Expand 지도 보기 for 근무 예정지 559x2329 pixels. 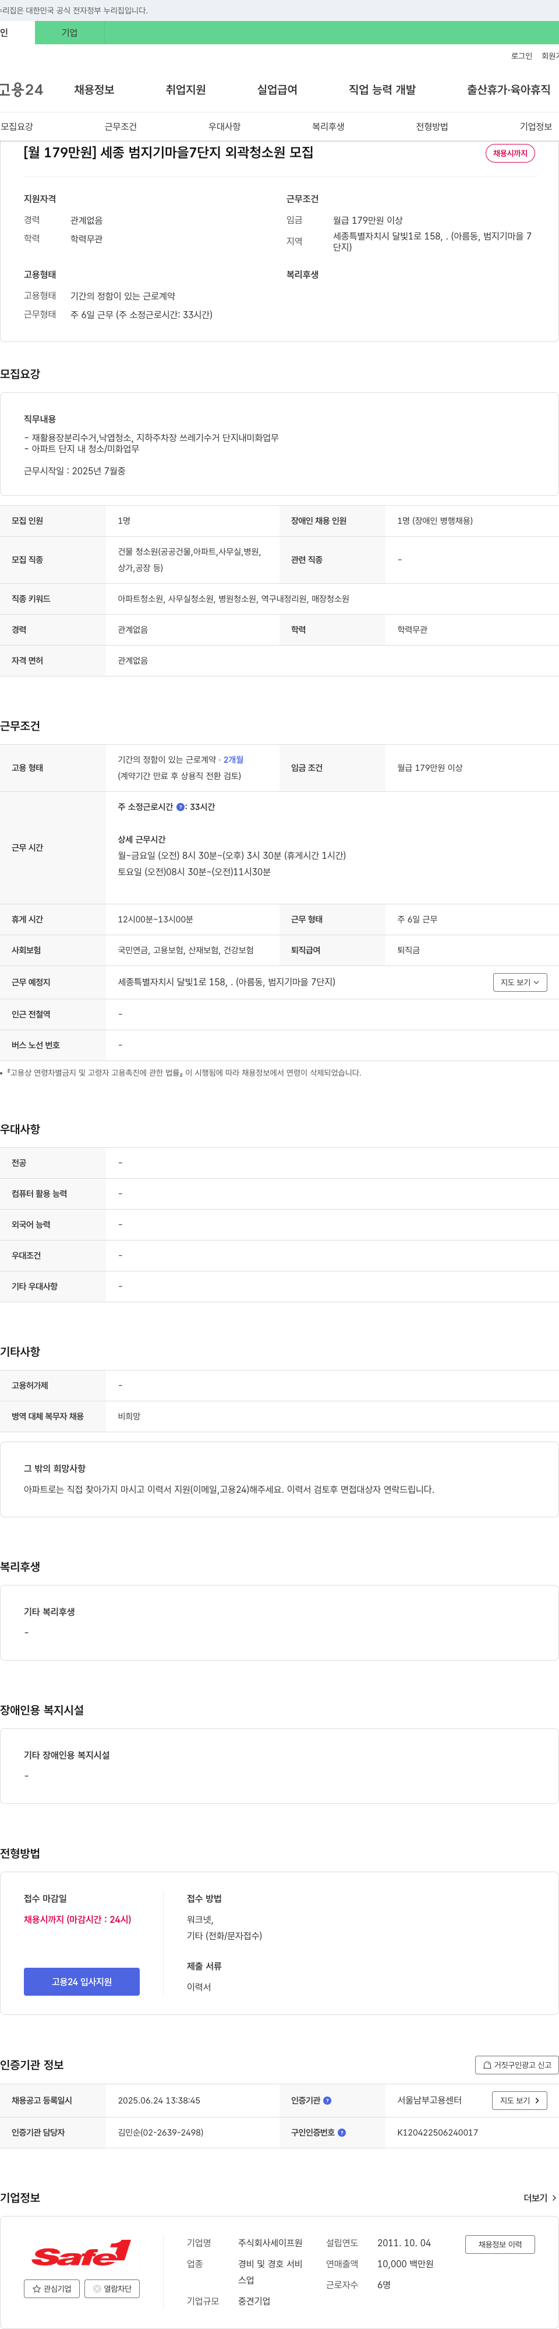(x=520, y=982)
